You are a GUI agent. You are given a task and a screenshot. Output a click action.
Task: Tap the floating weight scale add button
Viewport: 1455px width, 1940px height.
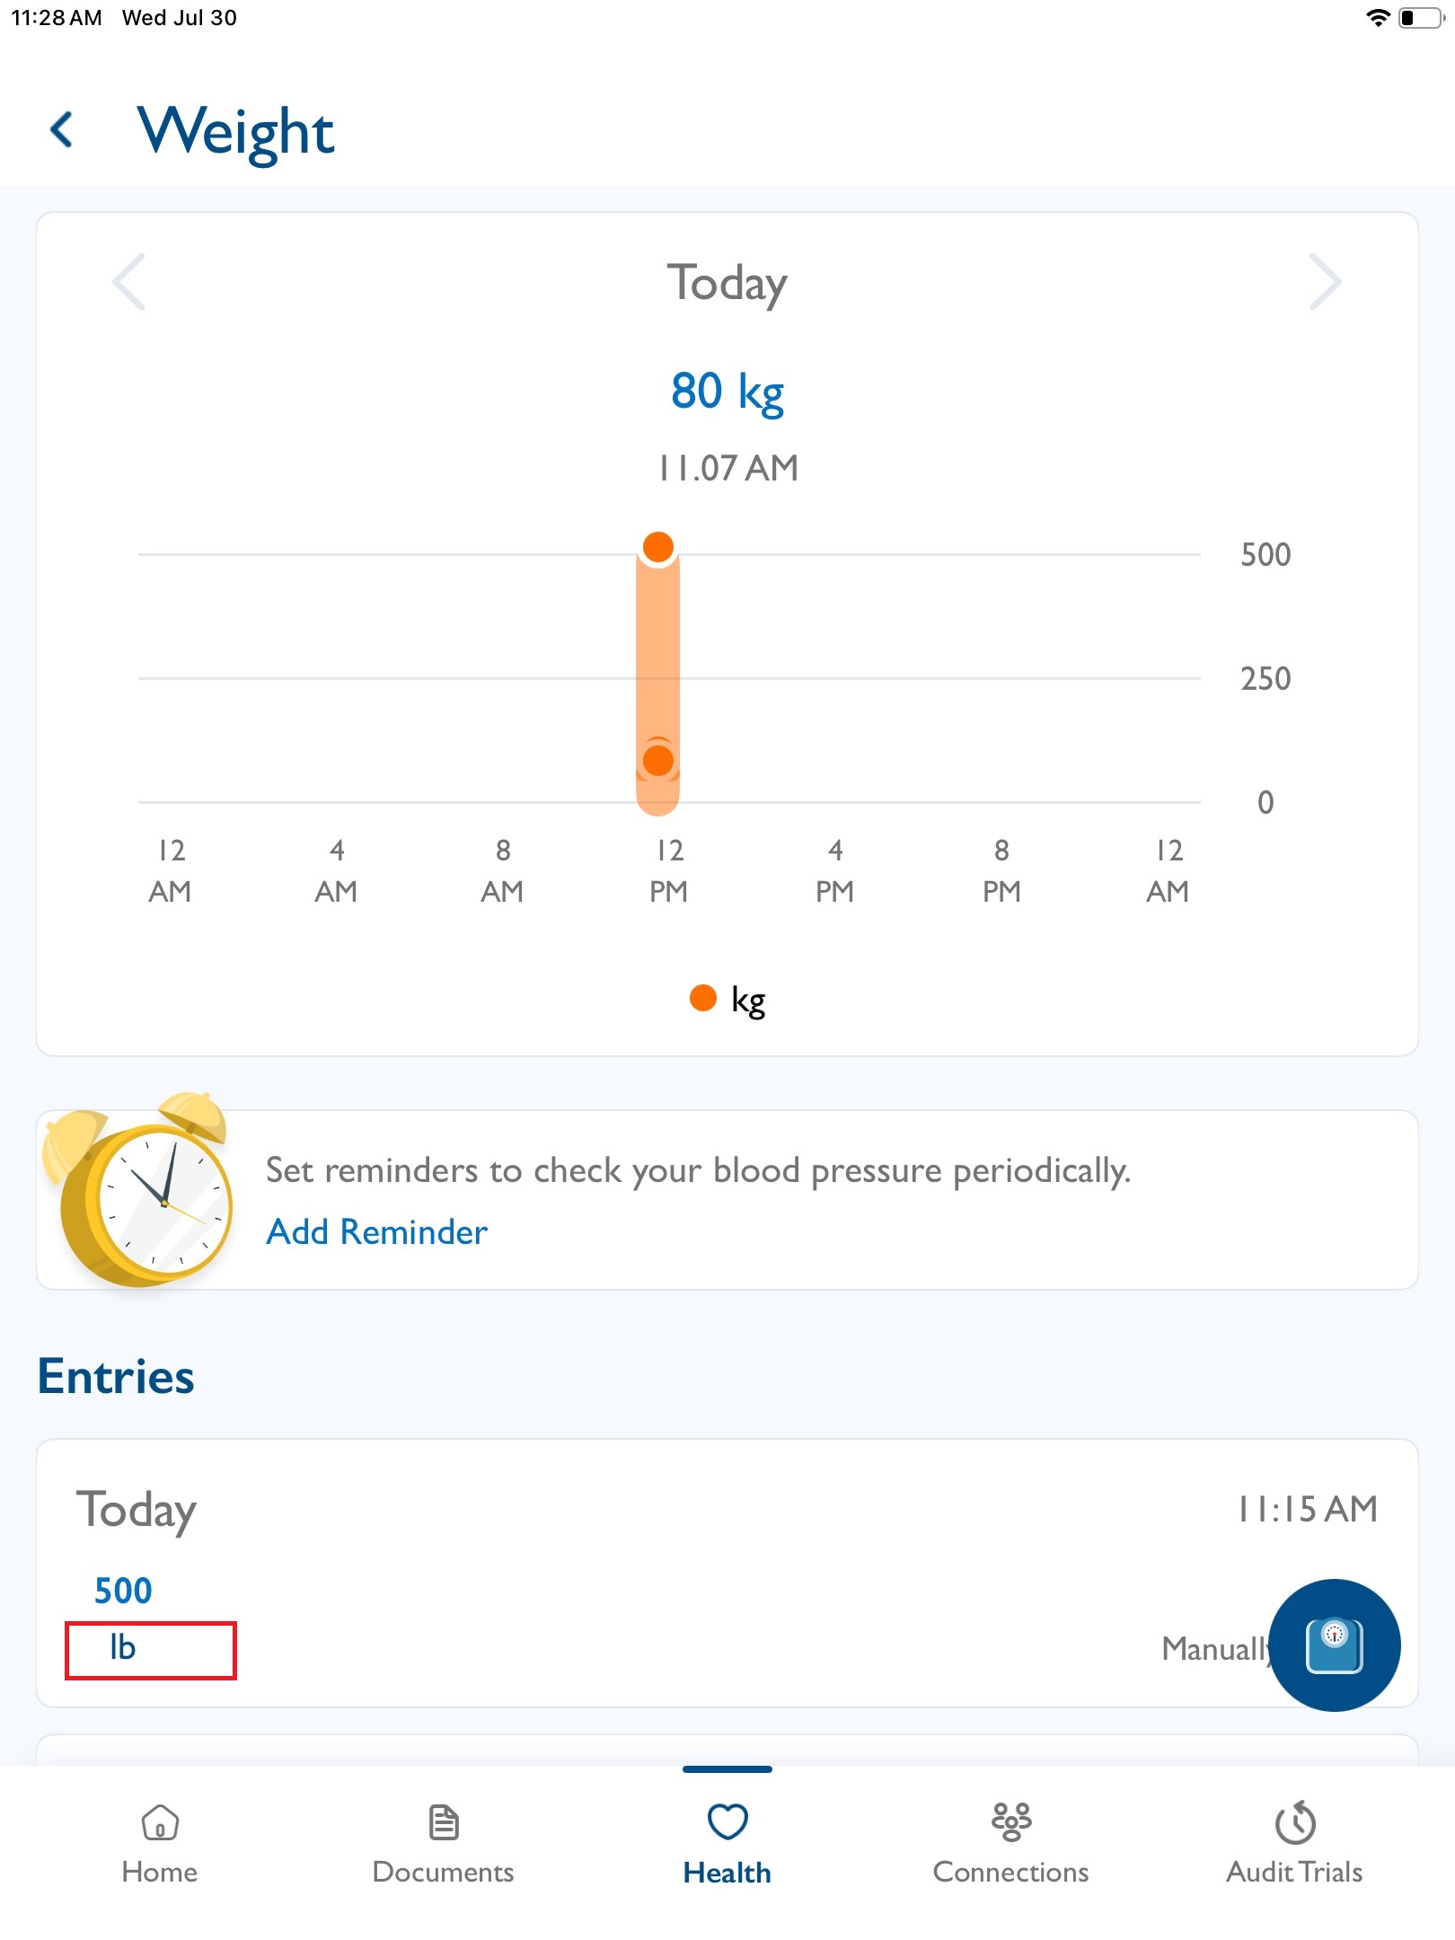pyautogui.click(x=1335, y=1645)
